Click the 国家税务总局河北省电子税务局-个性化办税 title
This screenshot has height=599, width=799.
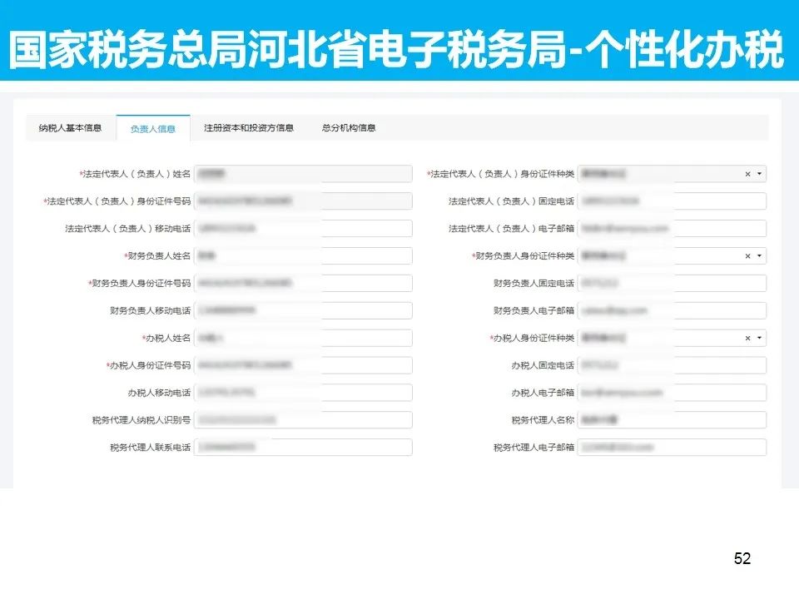tap(396, 49)
